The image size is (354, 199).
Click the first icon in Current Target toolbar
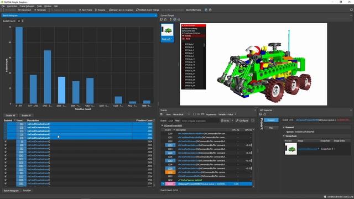coord(161,20)
